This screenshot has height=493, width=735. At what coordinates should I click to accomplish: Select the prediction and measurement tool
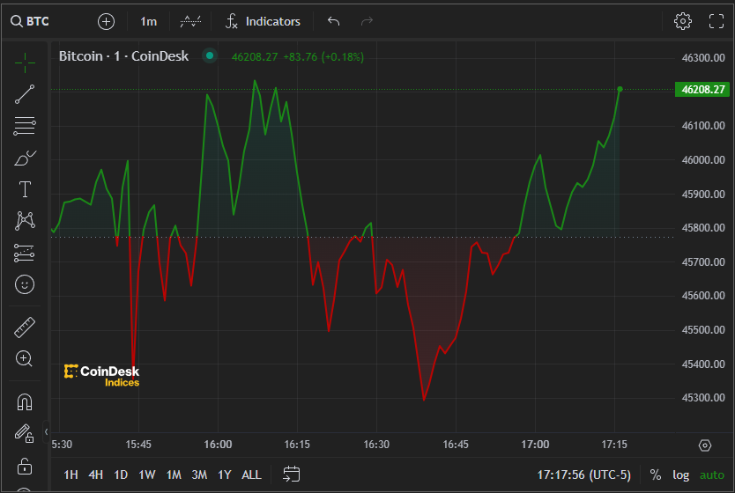[x=25, y=253]
